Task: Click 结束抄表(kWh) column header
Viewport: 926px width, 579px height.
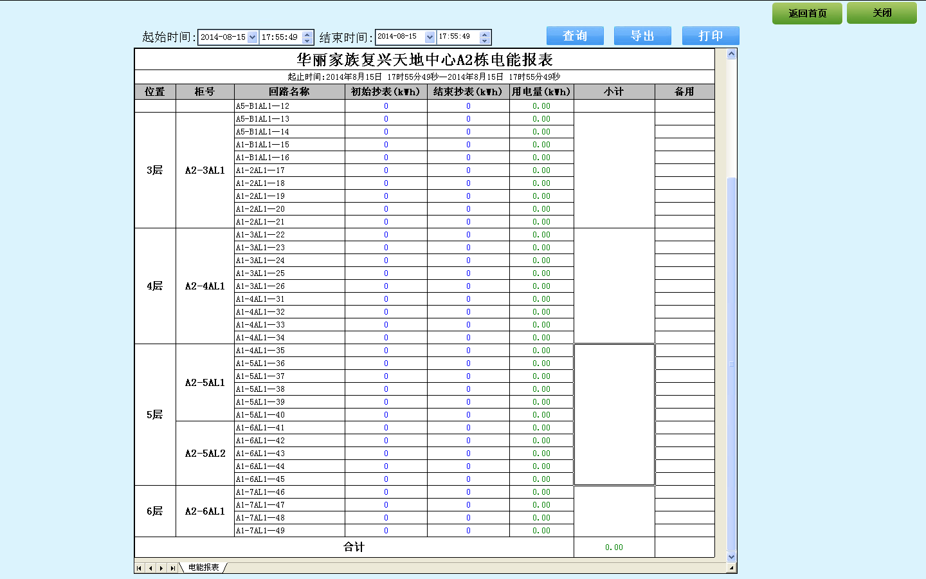Action: 468,92
